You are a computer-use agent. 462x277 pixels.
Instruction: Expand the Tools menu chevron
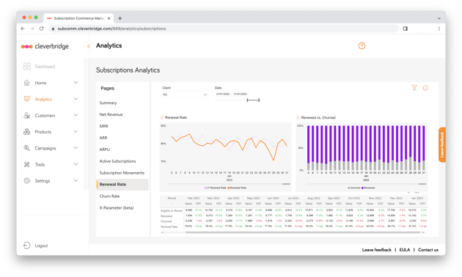click(x=76, y=164)
